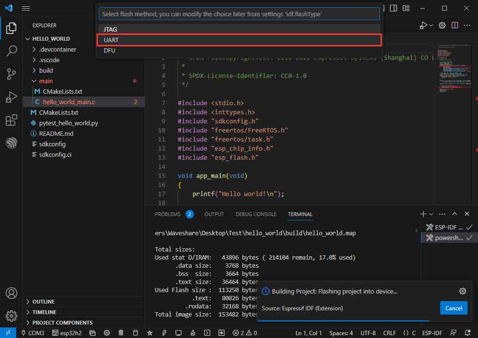Open the ESP-IDF Espressif sidebar view
The image size is (478, 338).
click(x=11, y=142)
